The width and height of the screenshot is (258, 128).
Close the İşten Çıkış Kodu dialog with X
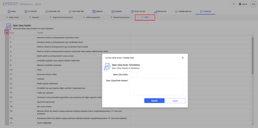183,58
